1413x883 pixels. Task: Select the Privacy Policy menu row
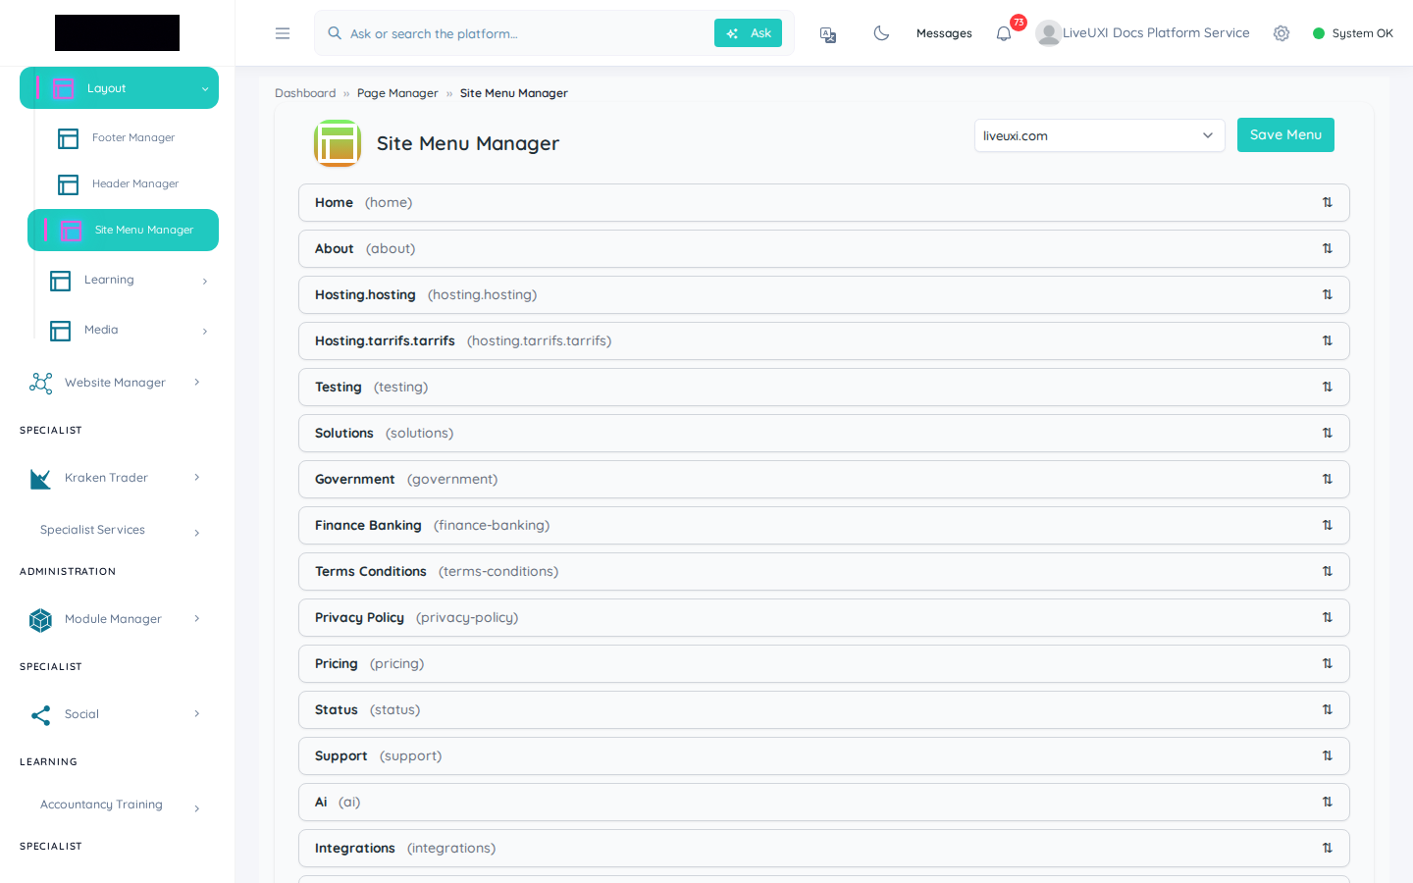click(x=824, y=618)
